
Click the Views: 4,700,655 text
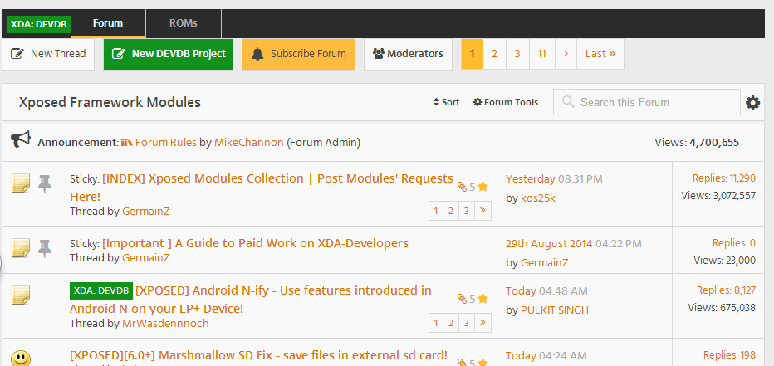[697, 143]
